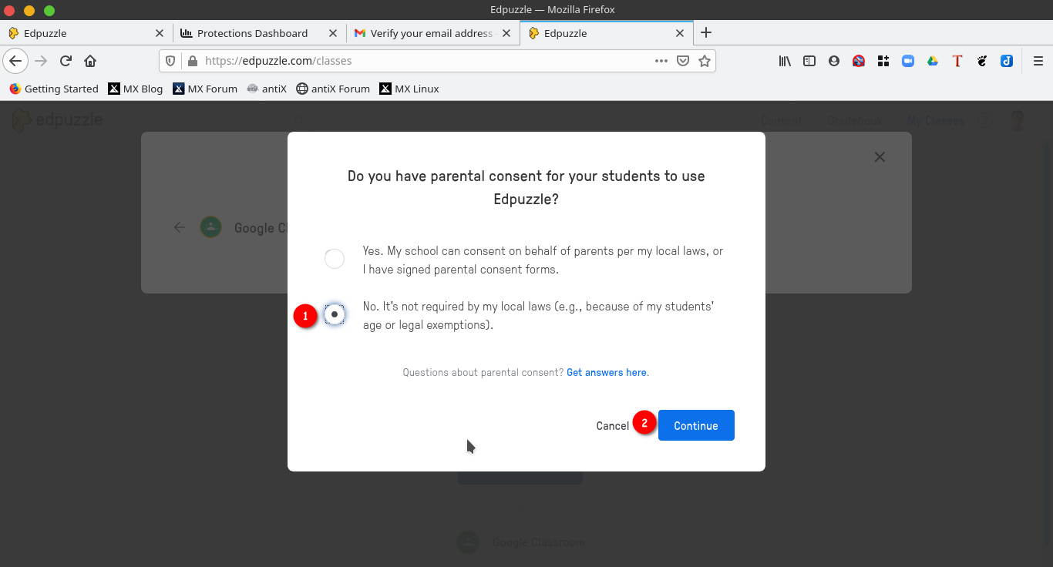Close the Verify your email address tab
Image resolution: width=1053 pixels, height=567 pixels.
click(x=506, y=33)
